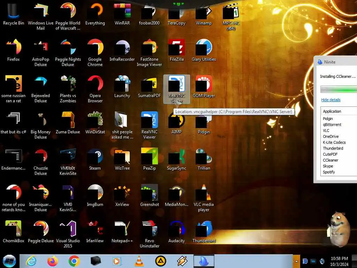
Task: Click Hide details link in Ninite
Action: 331,100
